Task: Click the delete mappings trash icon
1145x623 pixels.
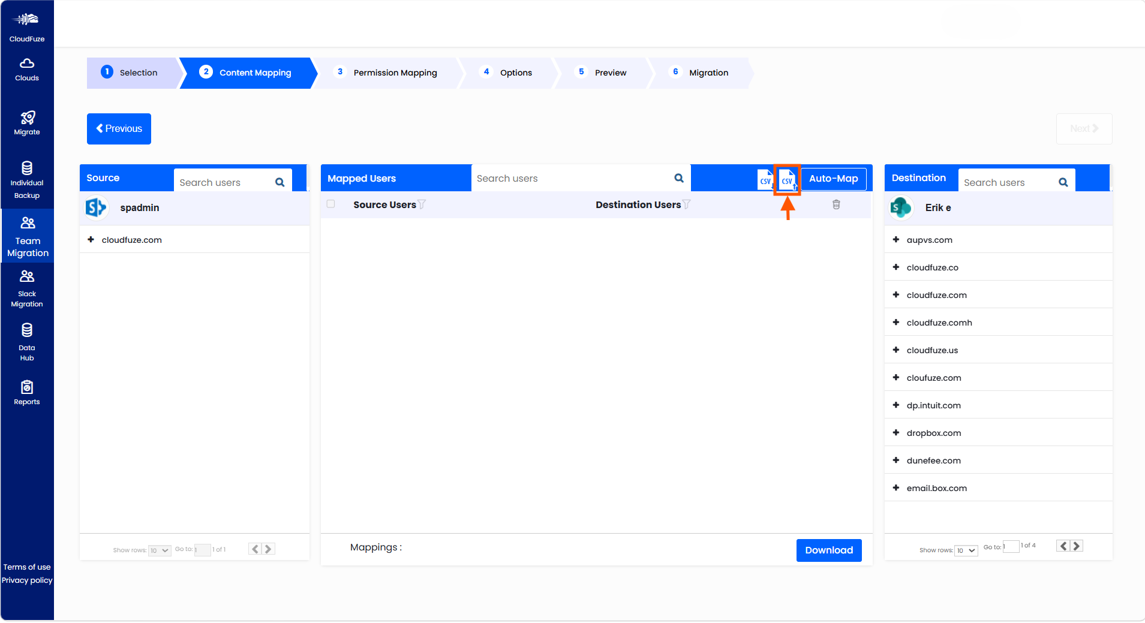Action: (836, 204)
